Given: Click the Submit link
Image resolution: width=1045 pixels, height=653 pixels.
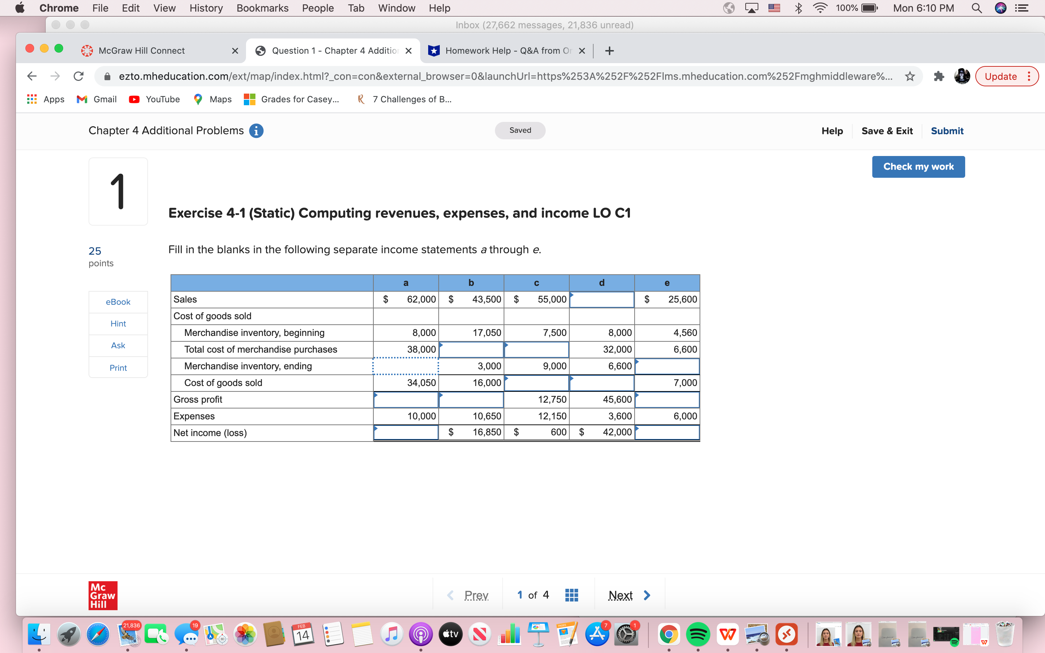Looking at the screenshot, I should point(947,131).
